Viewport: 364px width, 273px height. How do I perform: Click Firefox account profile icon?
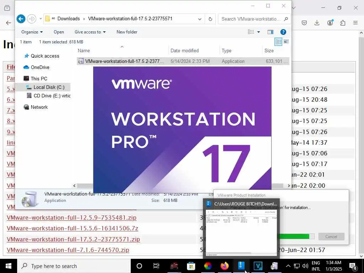point(330,23)
